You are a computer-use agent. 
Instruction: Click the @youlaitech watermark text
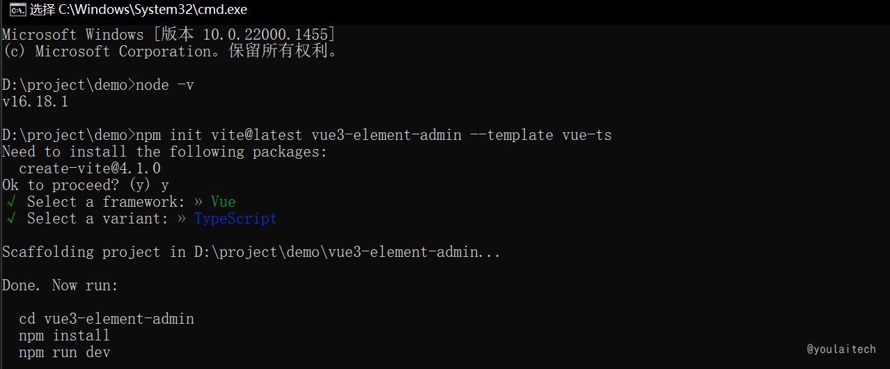click(x=841, y=349)
